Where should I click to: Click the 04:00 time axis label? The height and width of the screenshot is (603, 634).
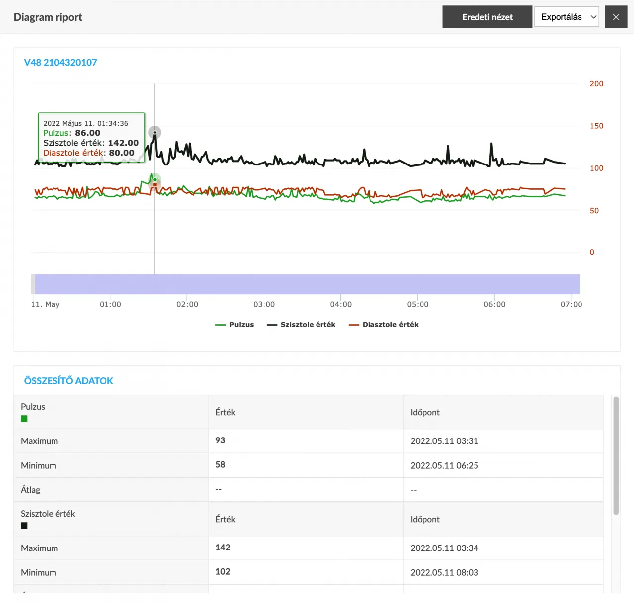coord(341,304)
